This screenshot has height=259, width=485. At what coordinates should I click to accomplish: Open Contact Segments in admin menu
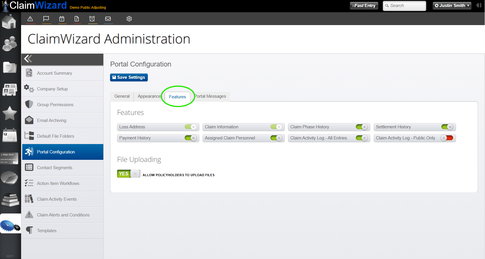(x=62, y=168)
